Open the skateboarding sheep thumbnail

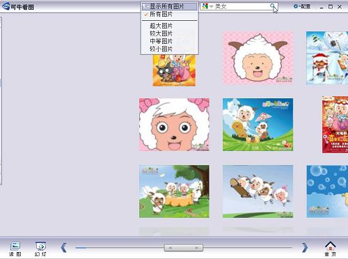click(x=258, y=191)
